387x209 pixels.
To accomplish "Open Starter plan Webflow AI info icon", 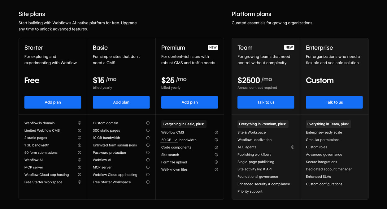I will pyautogui.click(x=80, y=160).
